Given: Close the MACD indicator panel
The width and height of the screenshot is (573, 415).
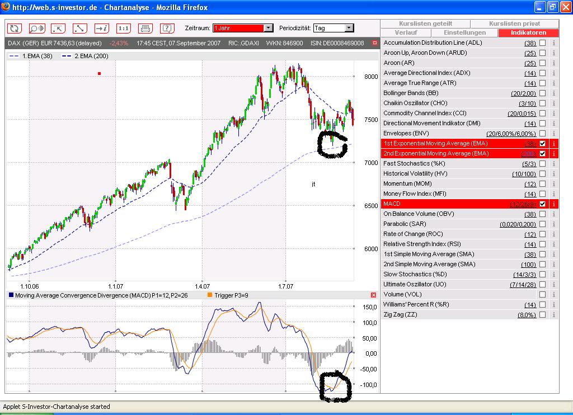Looking at the screenshot, I should 373,295.
